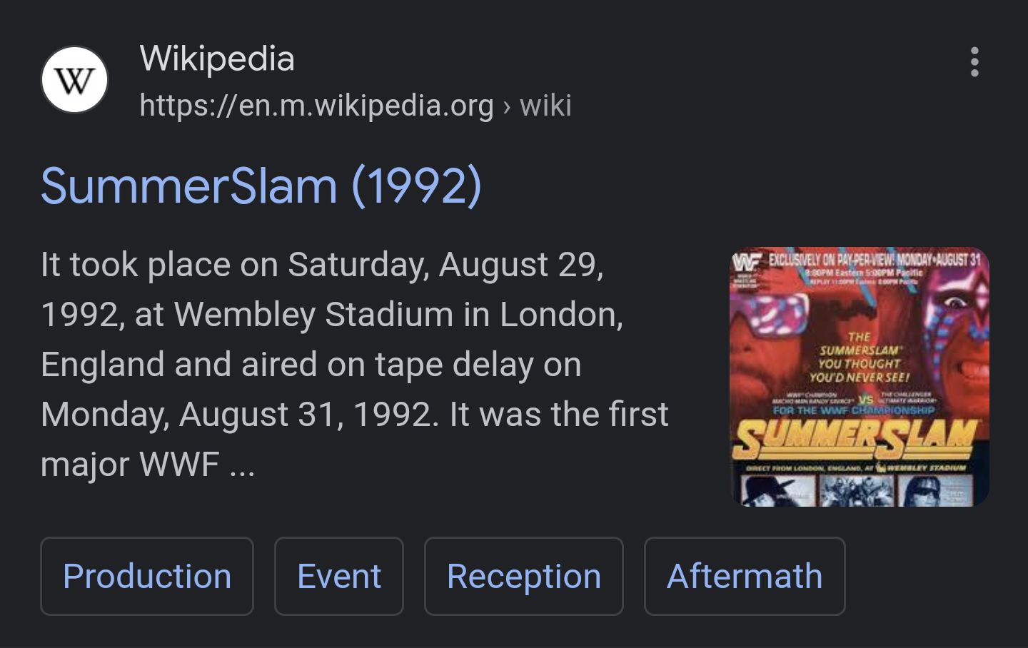Go to the Aftermath section chip
Viewport: 1028px width, 648px height.
[745, 576]
